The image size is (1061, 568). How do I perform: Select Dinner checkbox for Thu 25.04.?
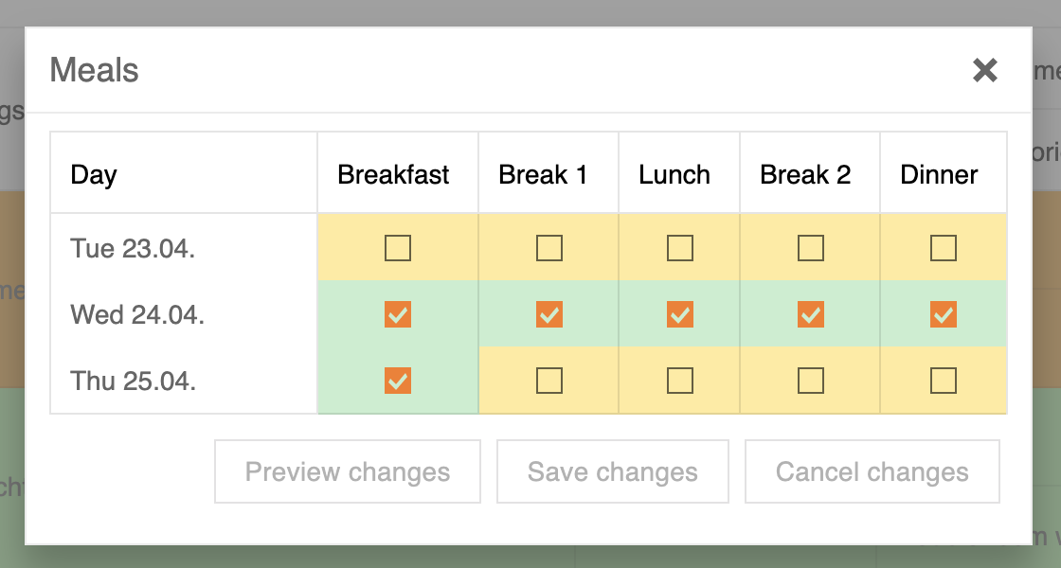click(x=944, y=381)
